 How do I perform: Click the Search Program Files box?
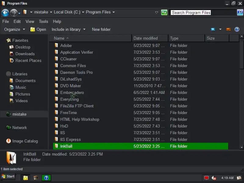203,13
